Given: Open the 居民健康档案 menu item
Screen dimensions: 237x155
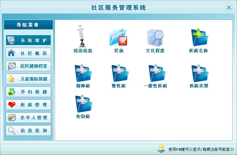Looking at the screenshot, I should tap(29, 66).
